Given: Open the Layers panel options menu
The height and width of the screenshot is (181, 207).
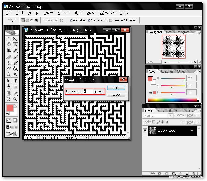Looking at the screenshot, I should [199, 111].
